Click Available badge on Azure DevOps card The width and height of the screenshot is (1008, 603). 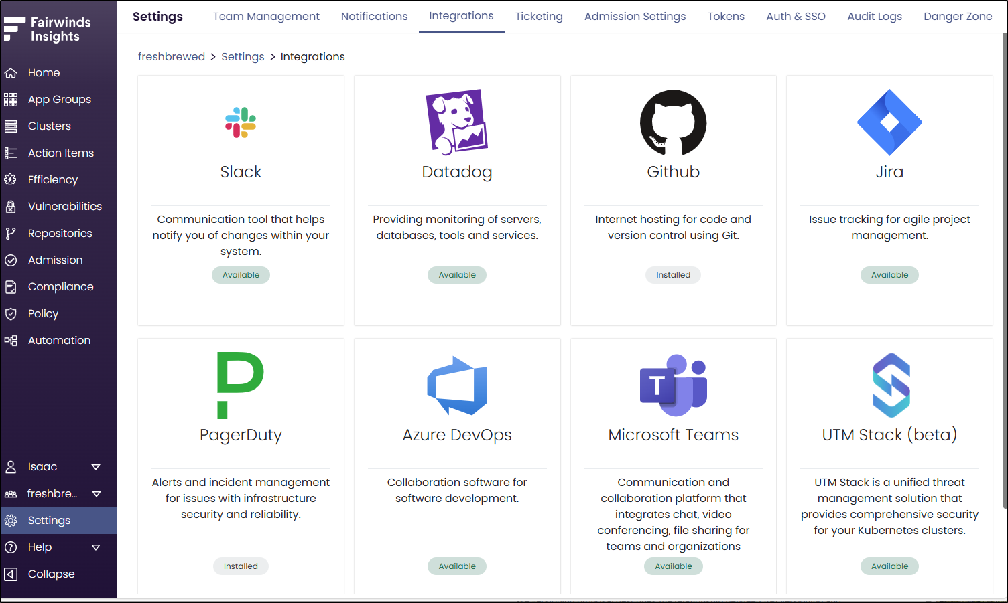coord(457,566)
